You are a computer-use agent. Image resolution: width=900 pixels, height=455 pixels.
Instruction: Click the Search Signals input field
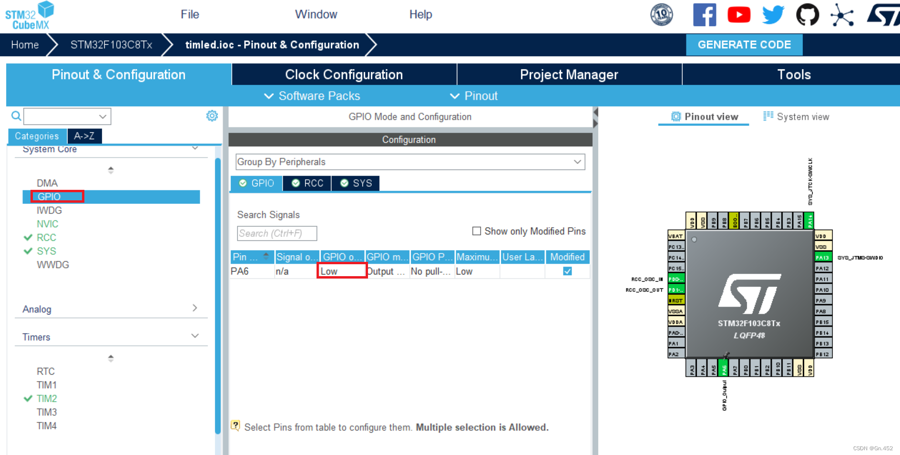coord(277,233)
